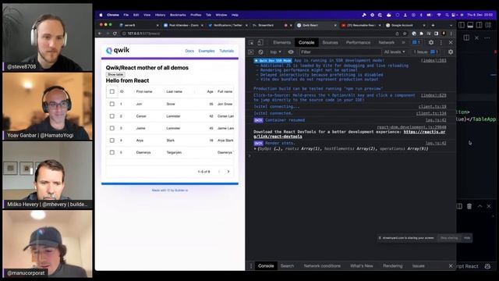This screenshot has height=281, width=499.
Task: Open console settings gear beside the issues counter
Action: tap(451, 52)
